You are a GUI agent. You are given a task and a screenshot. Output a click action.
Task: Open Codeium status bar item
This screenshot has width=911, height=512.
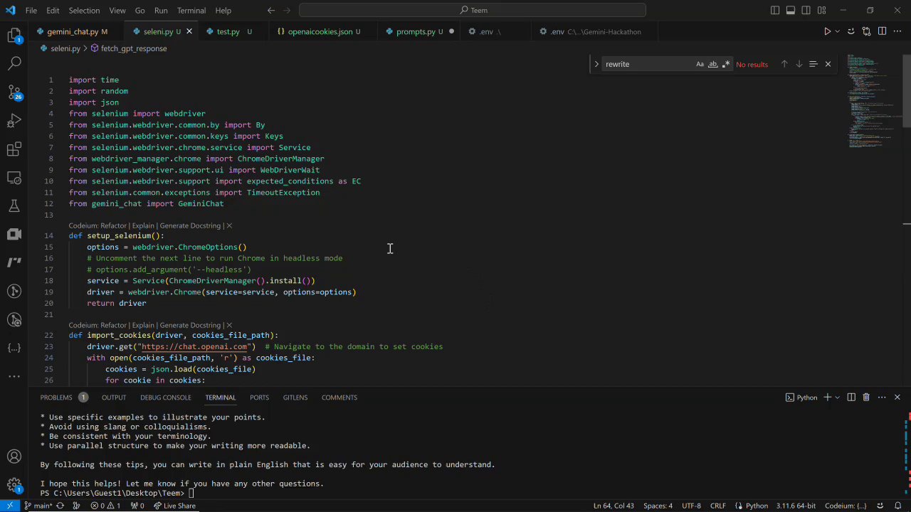[x=846, y=506]
